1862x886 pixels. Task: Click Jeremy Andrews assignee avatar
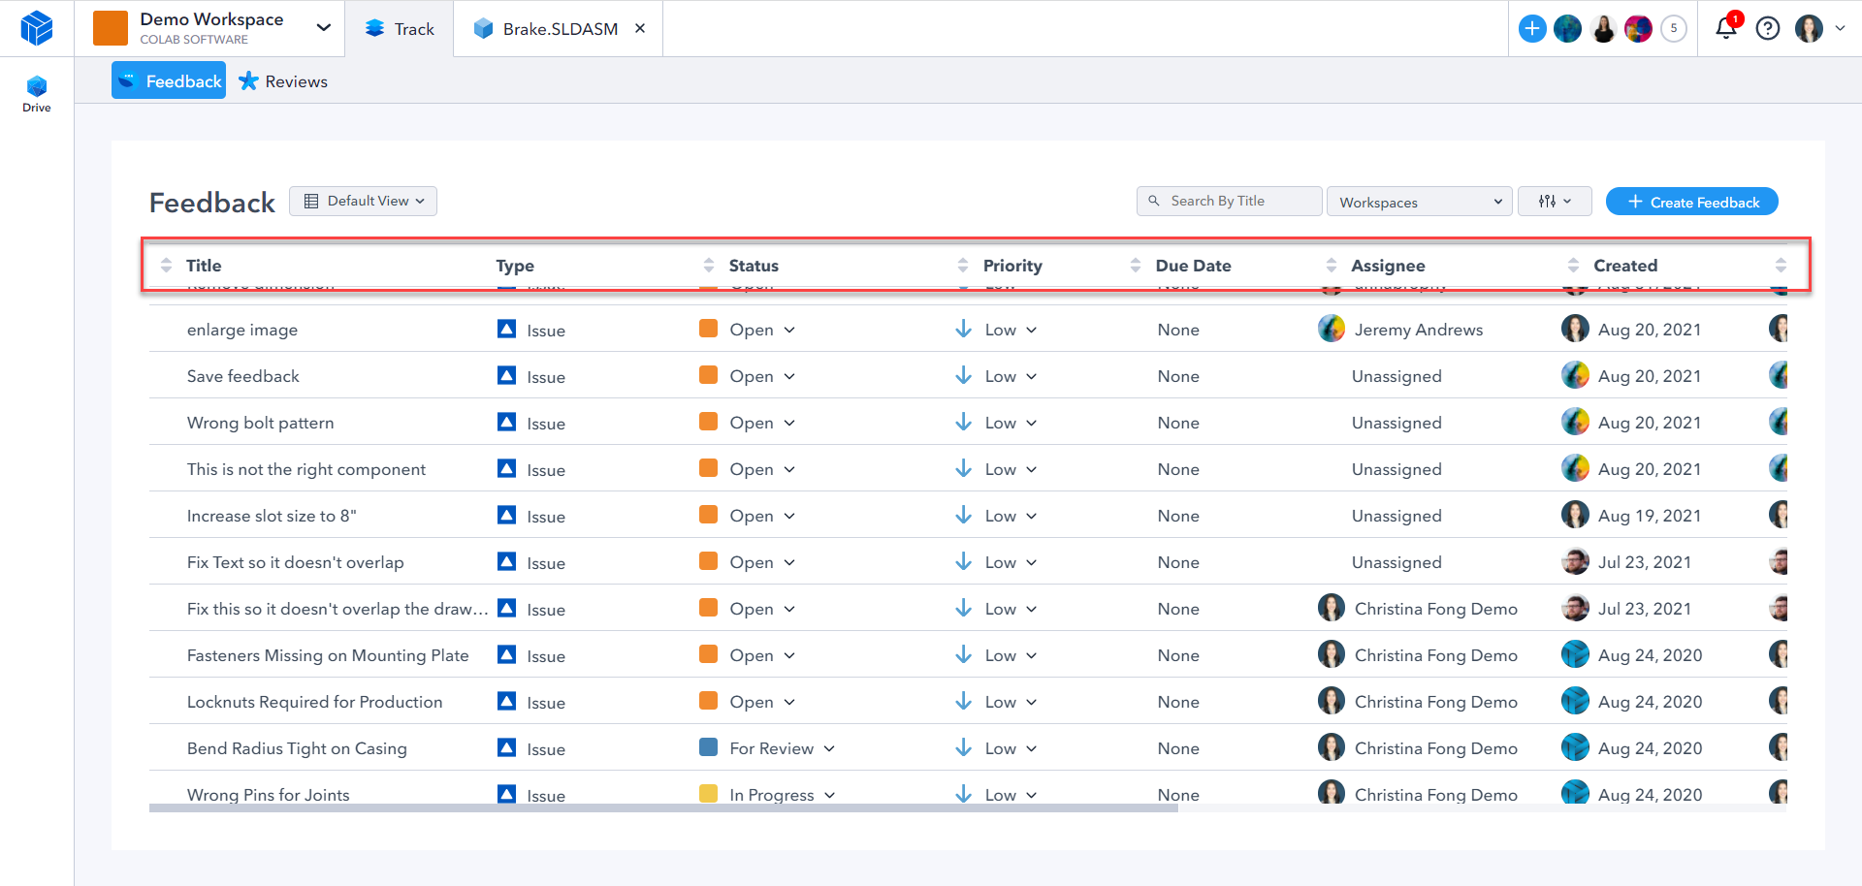(x=1332, y=330)
